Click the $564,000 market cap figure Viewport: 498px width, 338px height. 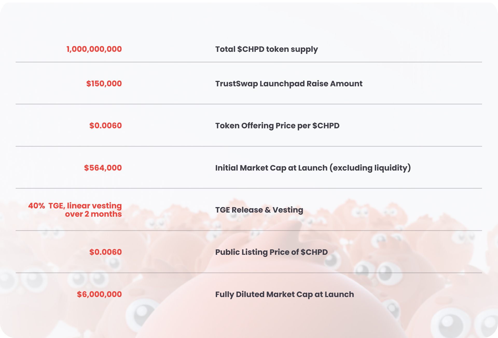[103, 168]
